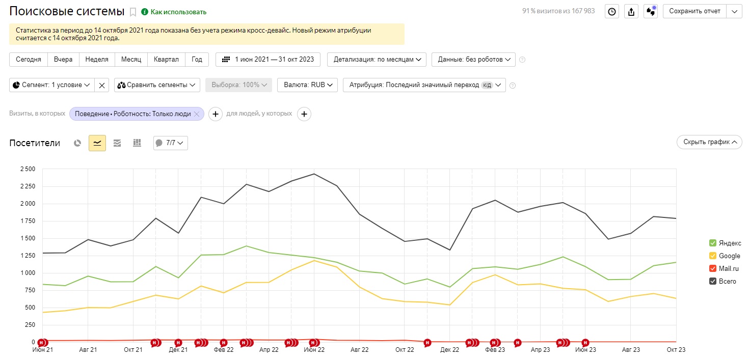This screenshot has width=749, height=360.
Task: Click the Апр 22 axis label
Action: pos(269,350)
